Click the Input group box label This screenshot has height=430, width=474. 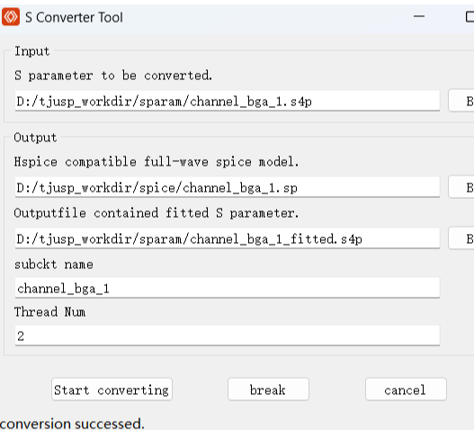(32, 51)
